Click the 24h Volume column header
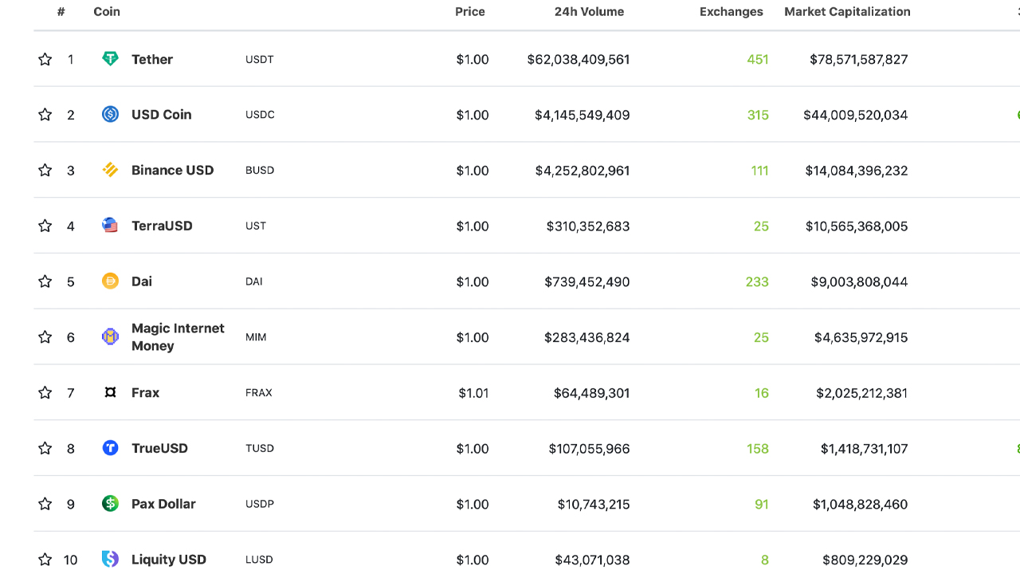This screenshot has height=574, width=1020. pos(590,11)
